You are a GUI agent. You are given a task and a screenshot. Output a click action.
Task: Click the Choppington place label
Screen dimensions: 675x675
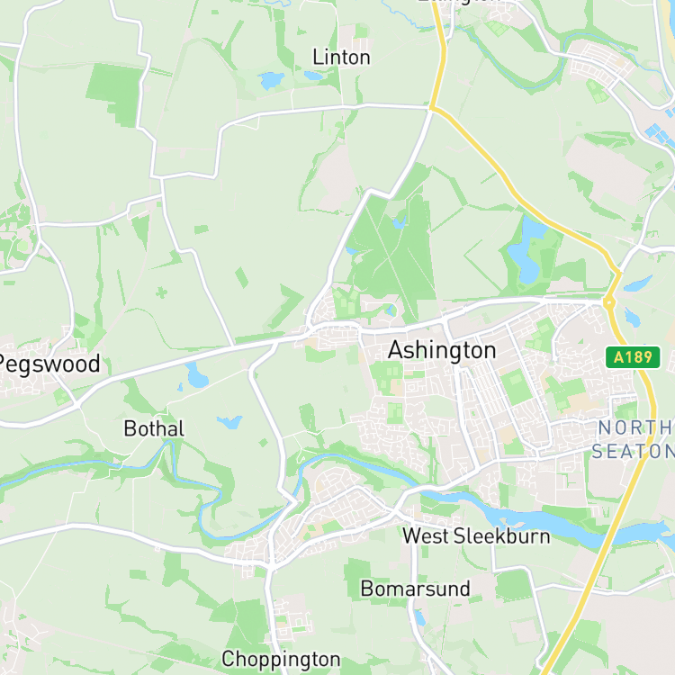(281, 660)
